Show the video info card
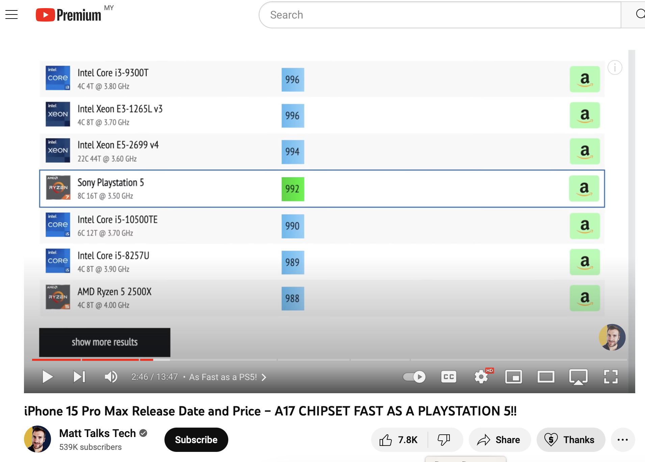The height and width of the screenshot is (462, 645). [x=615, y=68]
